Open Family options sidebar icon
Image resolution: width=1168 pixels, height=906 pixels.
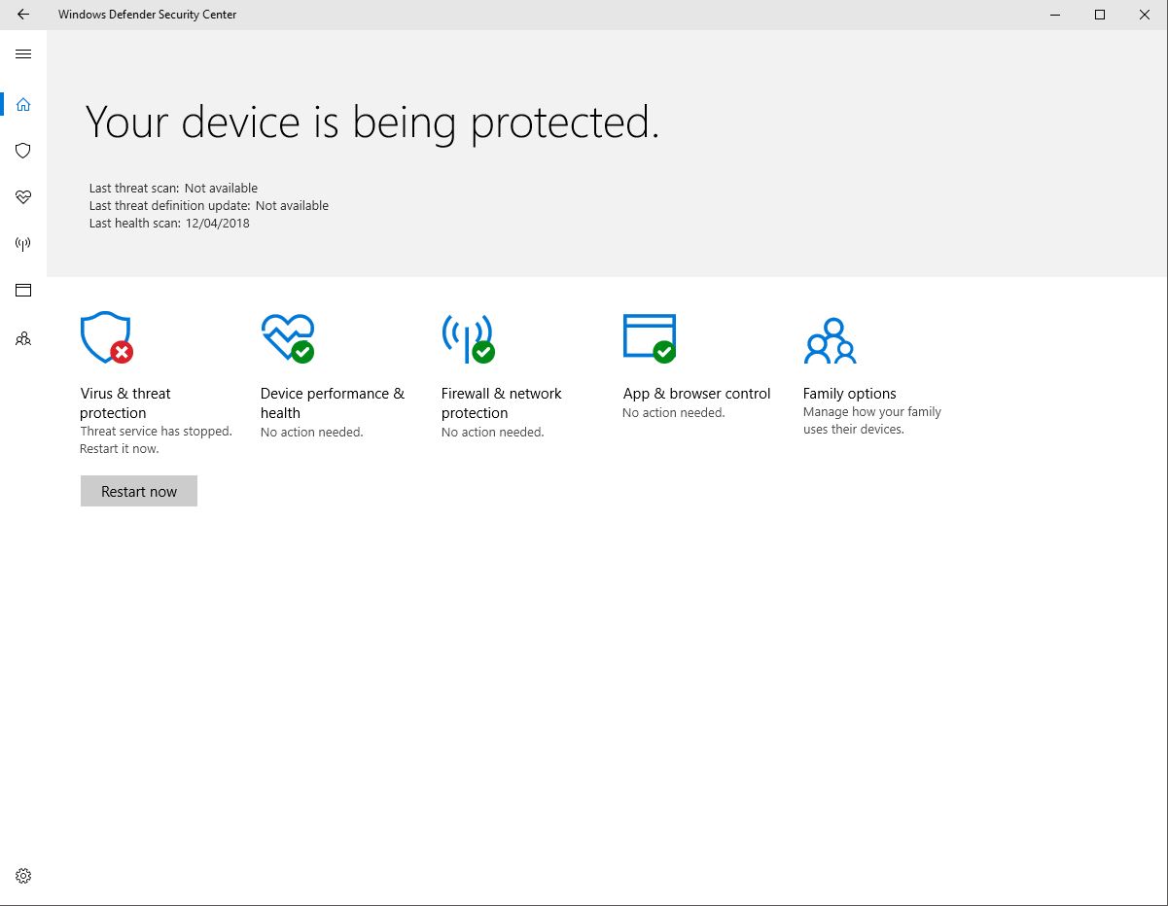(x=23, y=339)
